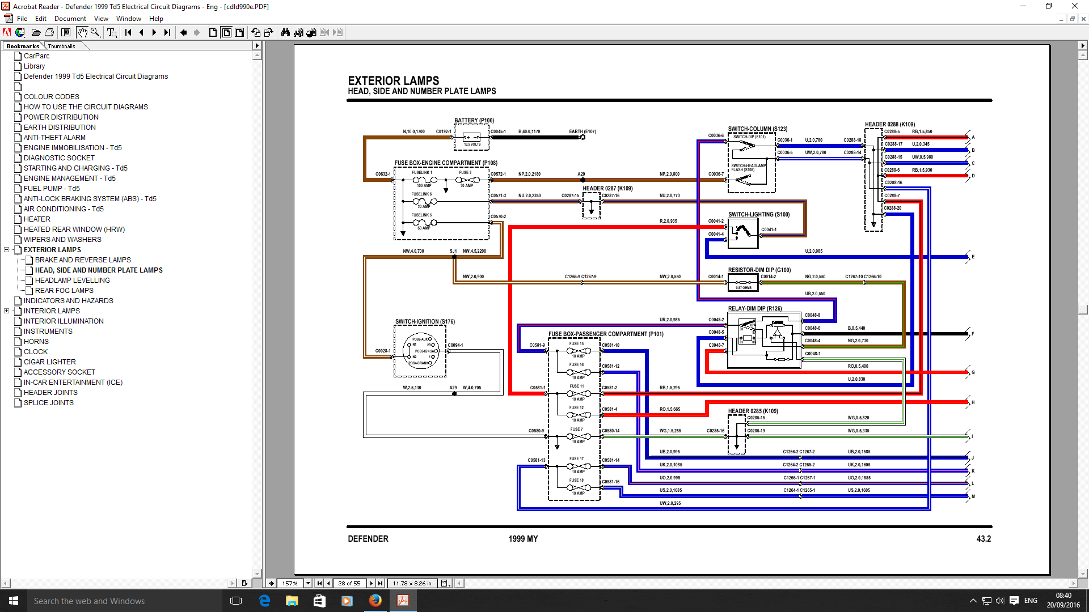Viewport: 1089px width, 612px height.
Task: Open File Explorer from taskbar
Action: 292,601
